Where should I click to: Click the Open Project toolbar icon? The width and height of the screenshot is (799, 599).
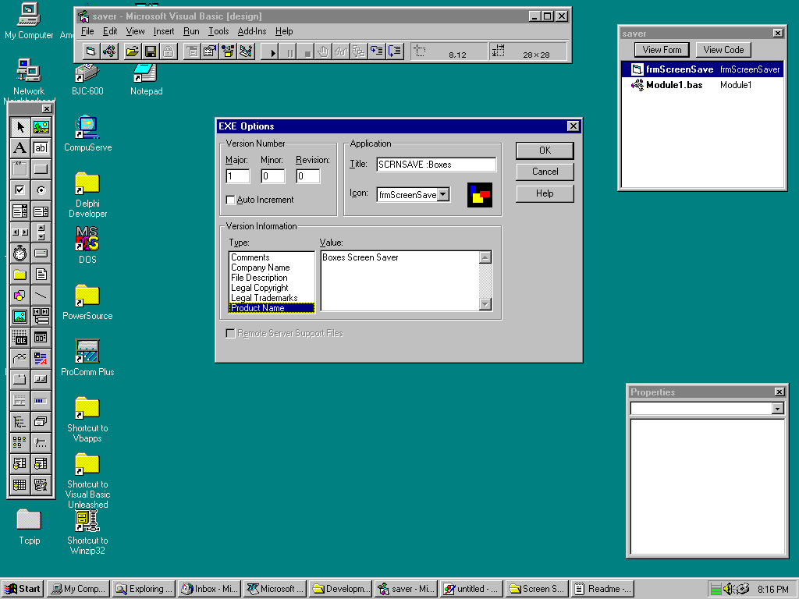point(132,51)
